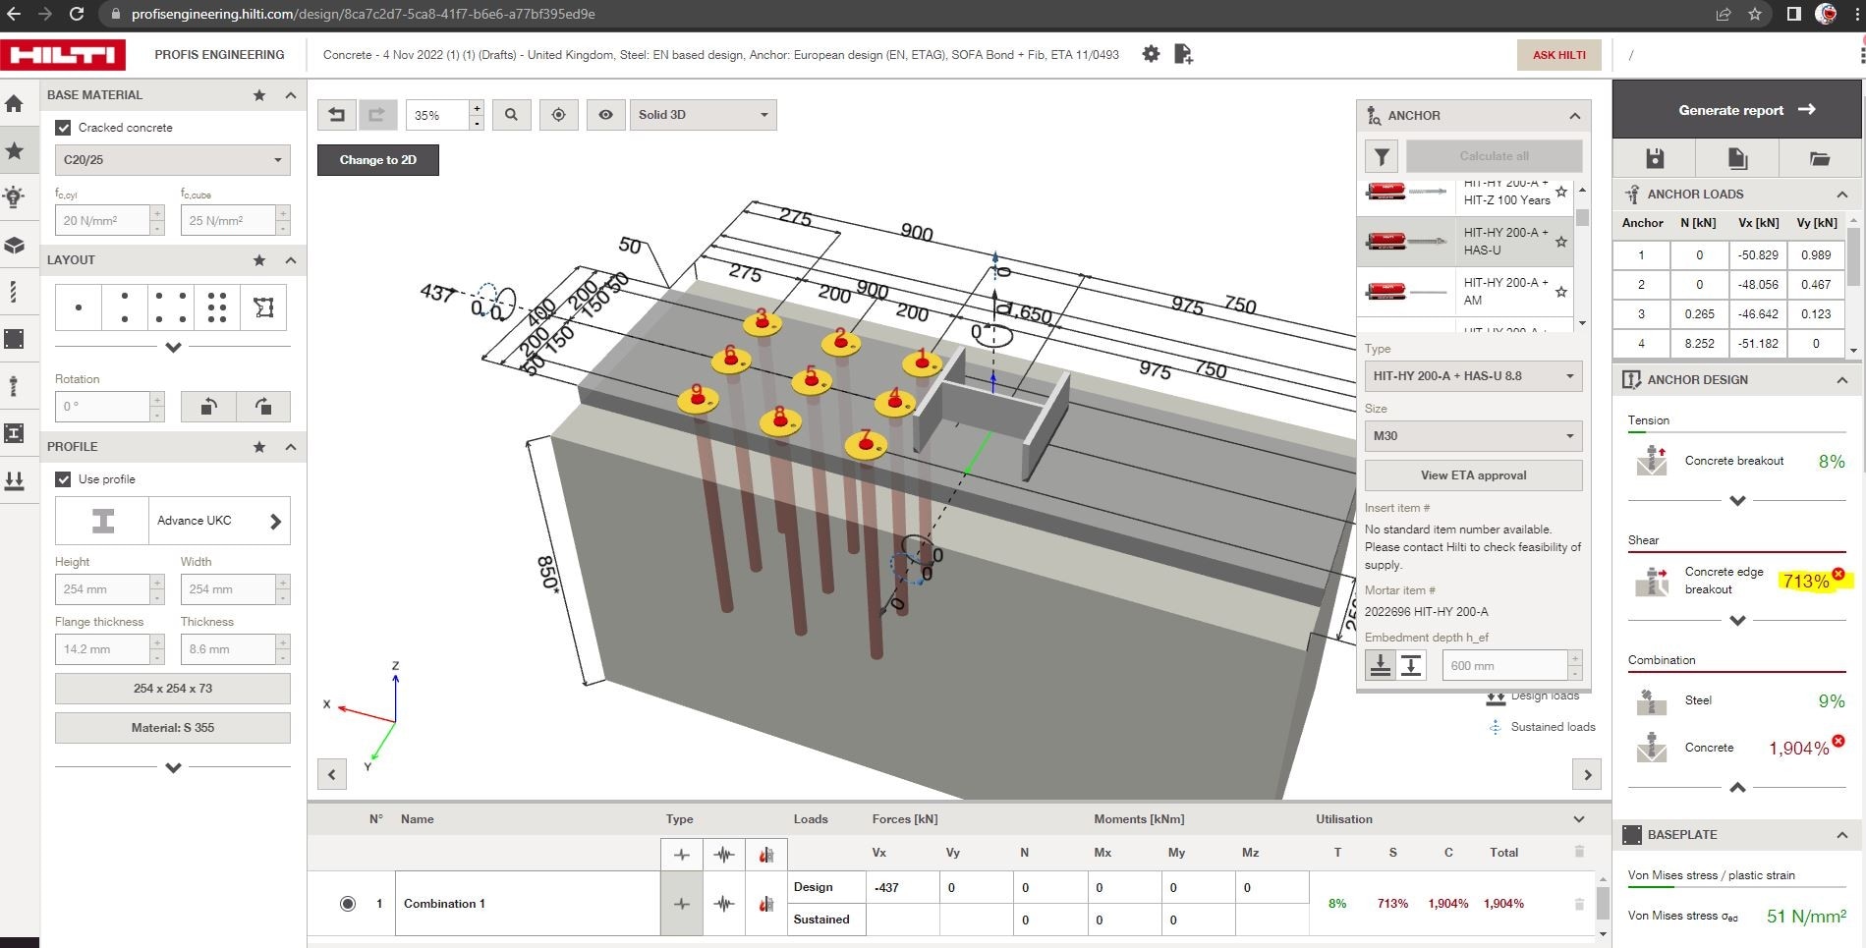Select the Combination 1 radio button
The image size is (1866, 948).
point(347,902)
